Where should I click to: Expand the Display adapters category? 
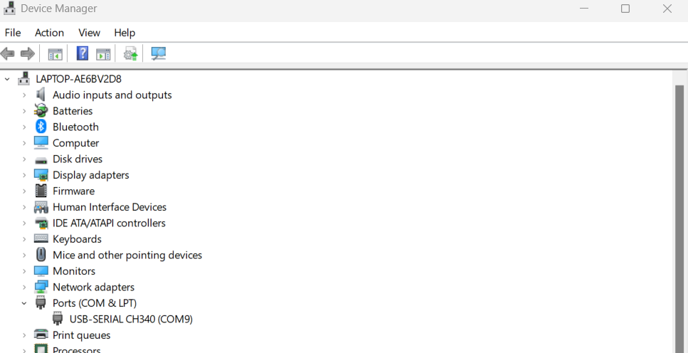pyautogui.click(x=24, y=175)
